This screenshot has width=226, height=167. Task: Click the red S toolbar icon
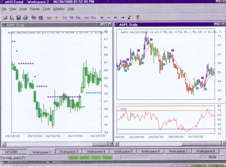(56, 18)
